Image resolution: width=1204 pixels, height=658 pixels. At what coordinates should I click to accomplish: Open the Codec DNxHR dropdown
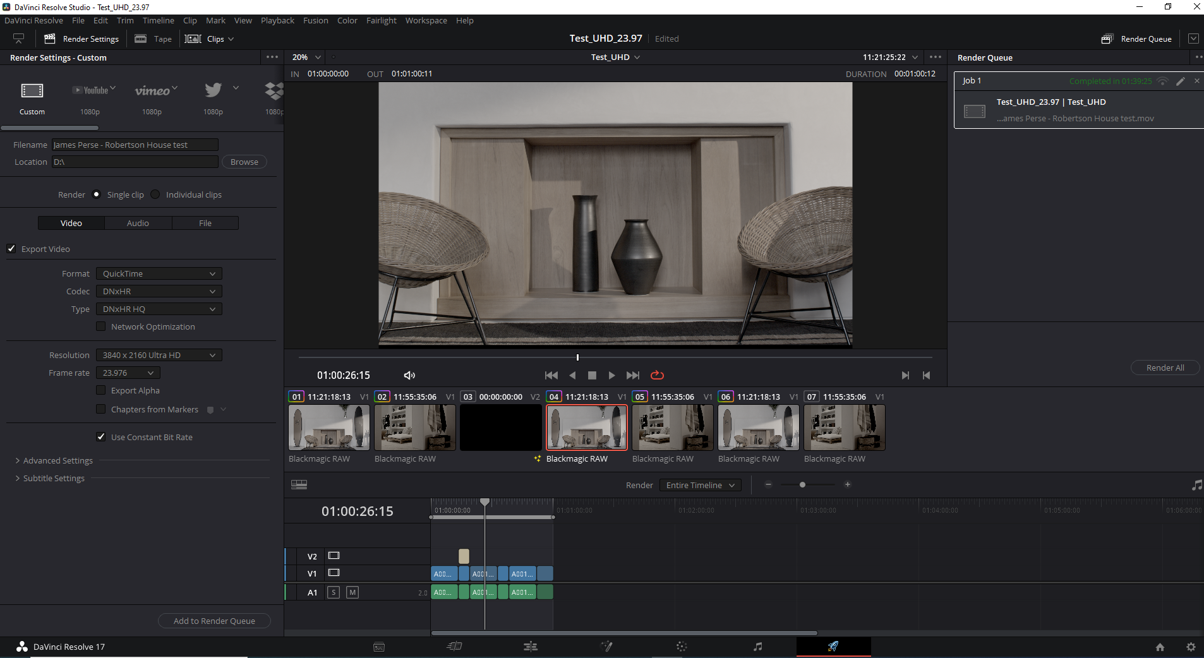pos(159,291)
